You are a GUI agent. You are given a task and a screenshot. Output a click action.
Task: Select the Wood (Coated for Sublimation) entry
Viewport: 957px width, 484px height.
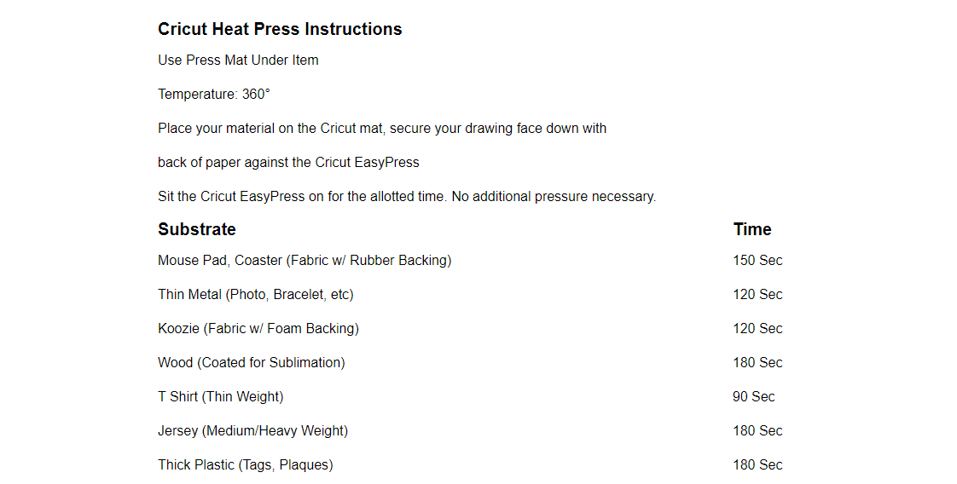[x=252, y=363]
